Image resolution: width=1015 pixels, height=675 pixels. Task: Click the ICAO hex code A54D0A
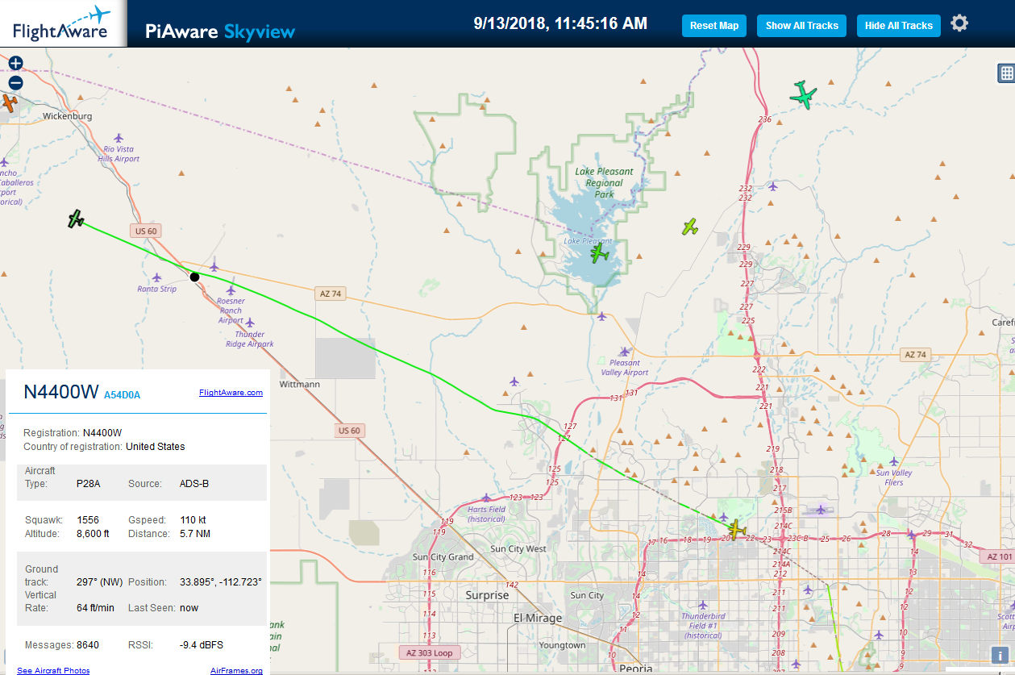point(123,395)
